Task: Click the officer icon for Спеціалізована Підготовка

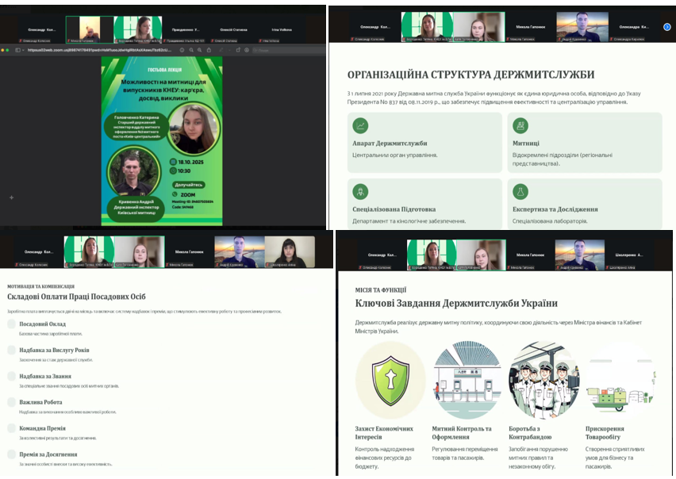Action: [360, 191]
